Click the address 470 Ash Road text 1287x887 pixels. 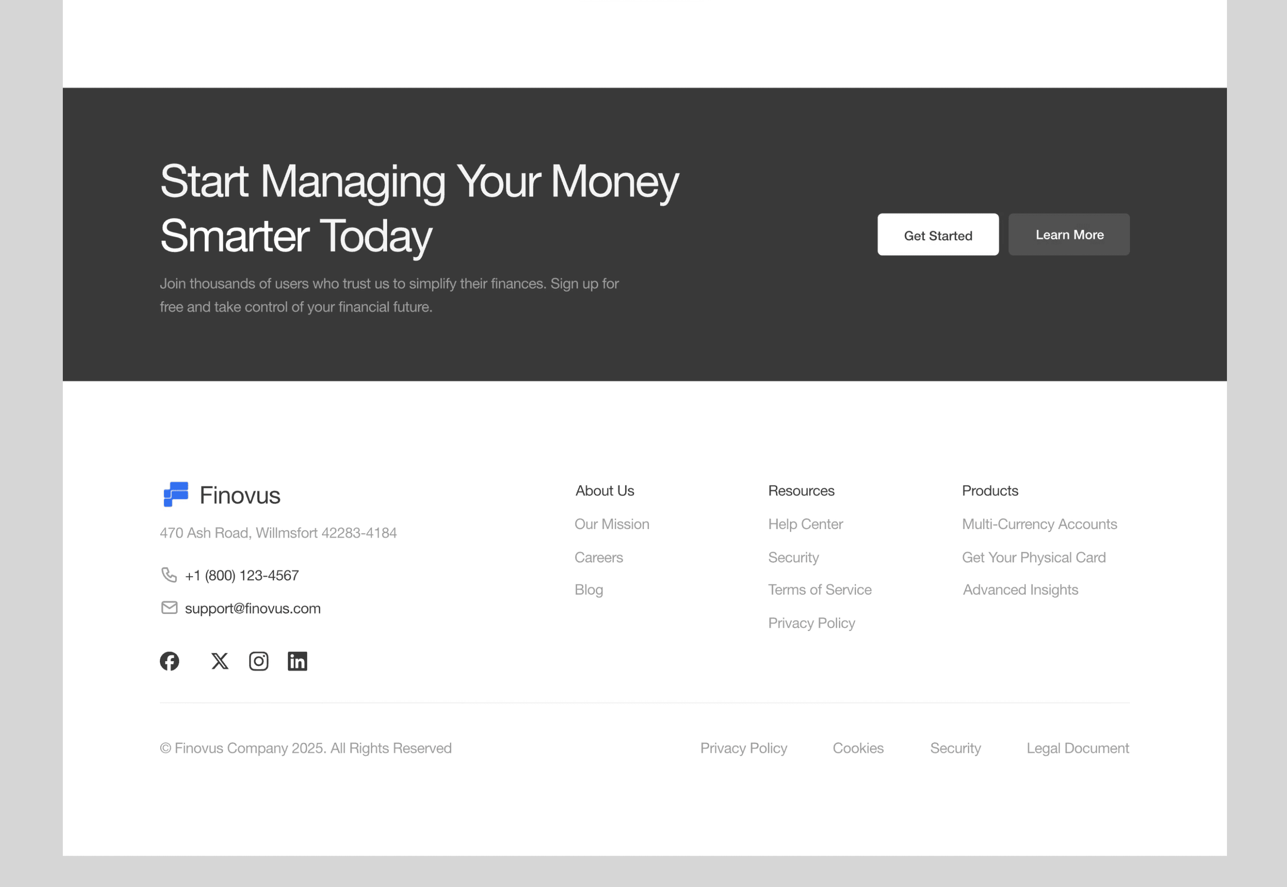tap(279, 533)
